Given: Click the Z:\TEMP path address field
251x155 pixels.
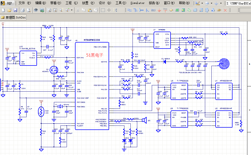Looking at the screenshot, I should (x=238, y=3).
